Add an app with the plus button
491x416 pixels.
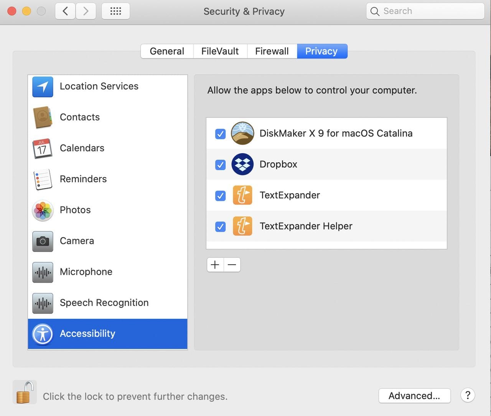215,265
